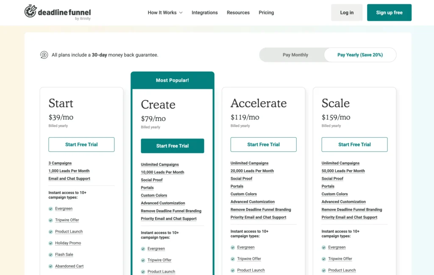Click the Sign up free button
This screenshot has height=275, width=434.
(389, 13)
